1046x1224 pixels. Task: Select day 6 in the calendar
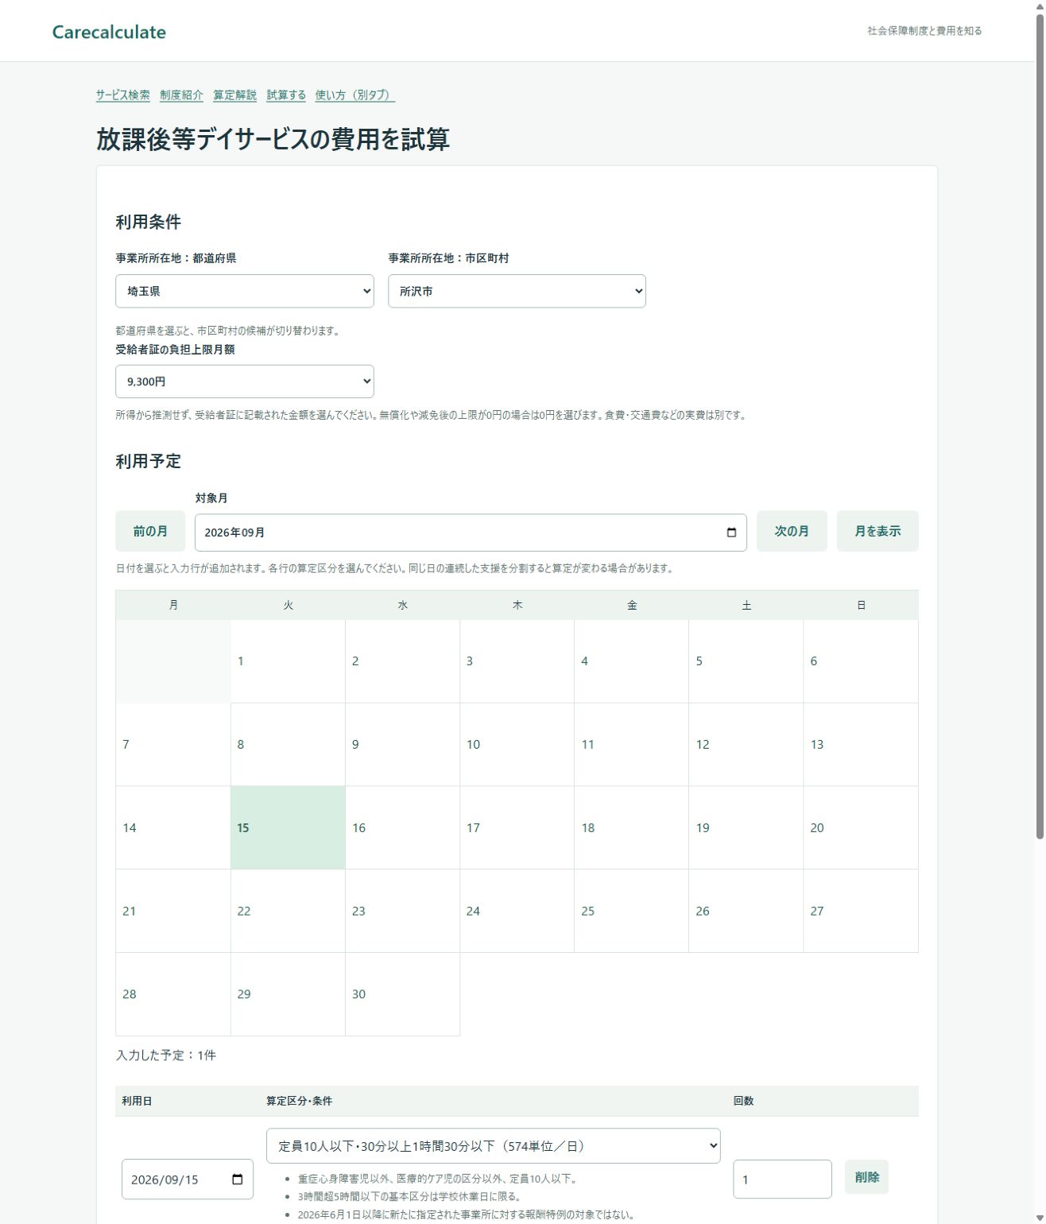pyautogui.click(x=861, y=661)
